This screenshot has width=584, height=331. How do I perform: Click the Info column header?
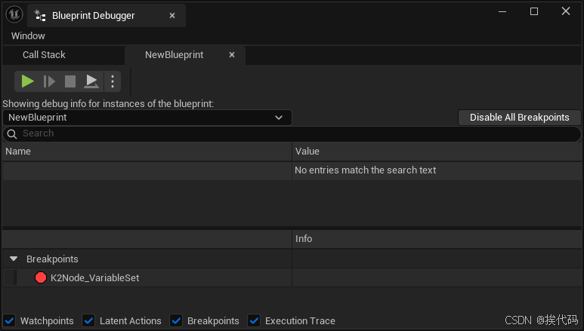437,239
